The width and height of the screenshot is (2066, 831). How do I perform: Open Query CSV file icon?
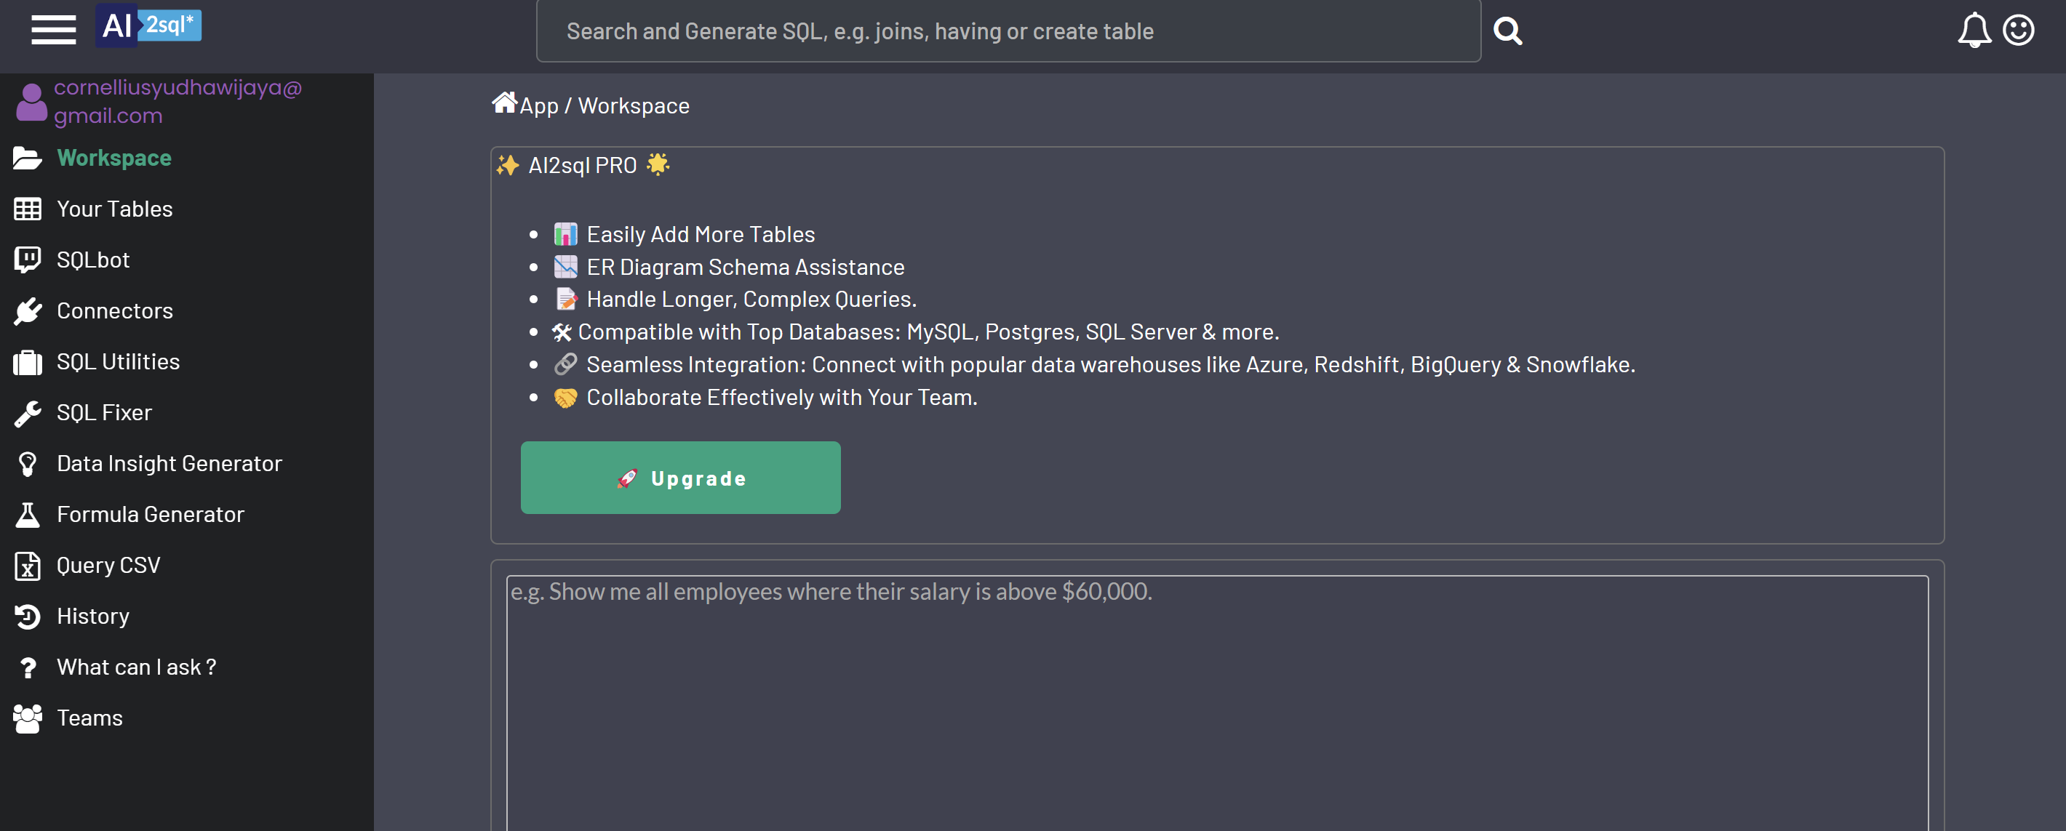coord(27,565)
